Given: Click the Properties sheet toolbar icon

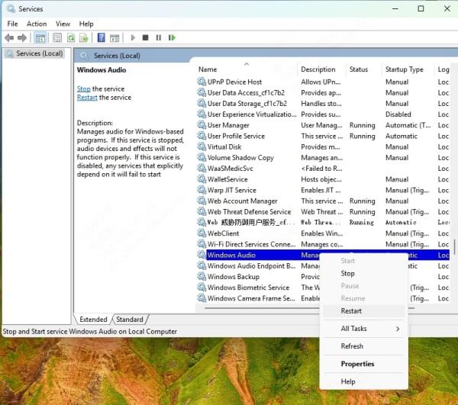Looking at the screenshot, I should [57, 37].
